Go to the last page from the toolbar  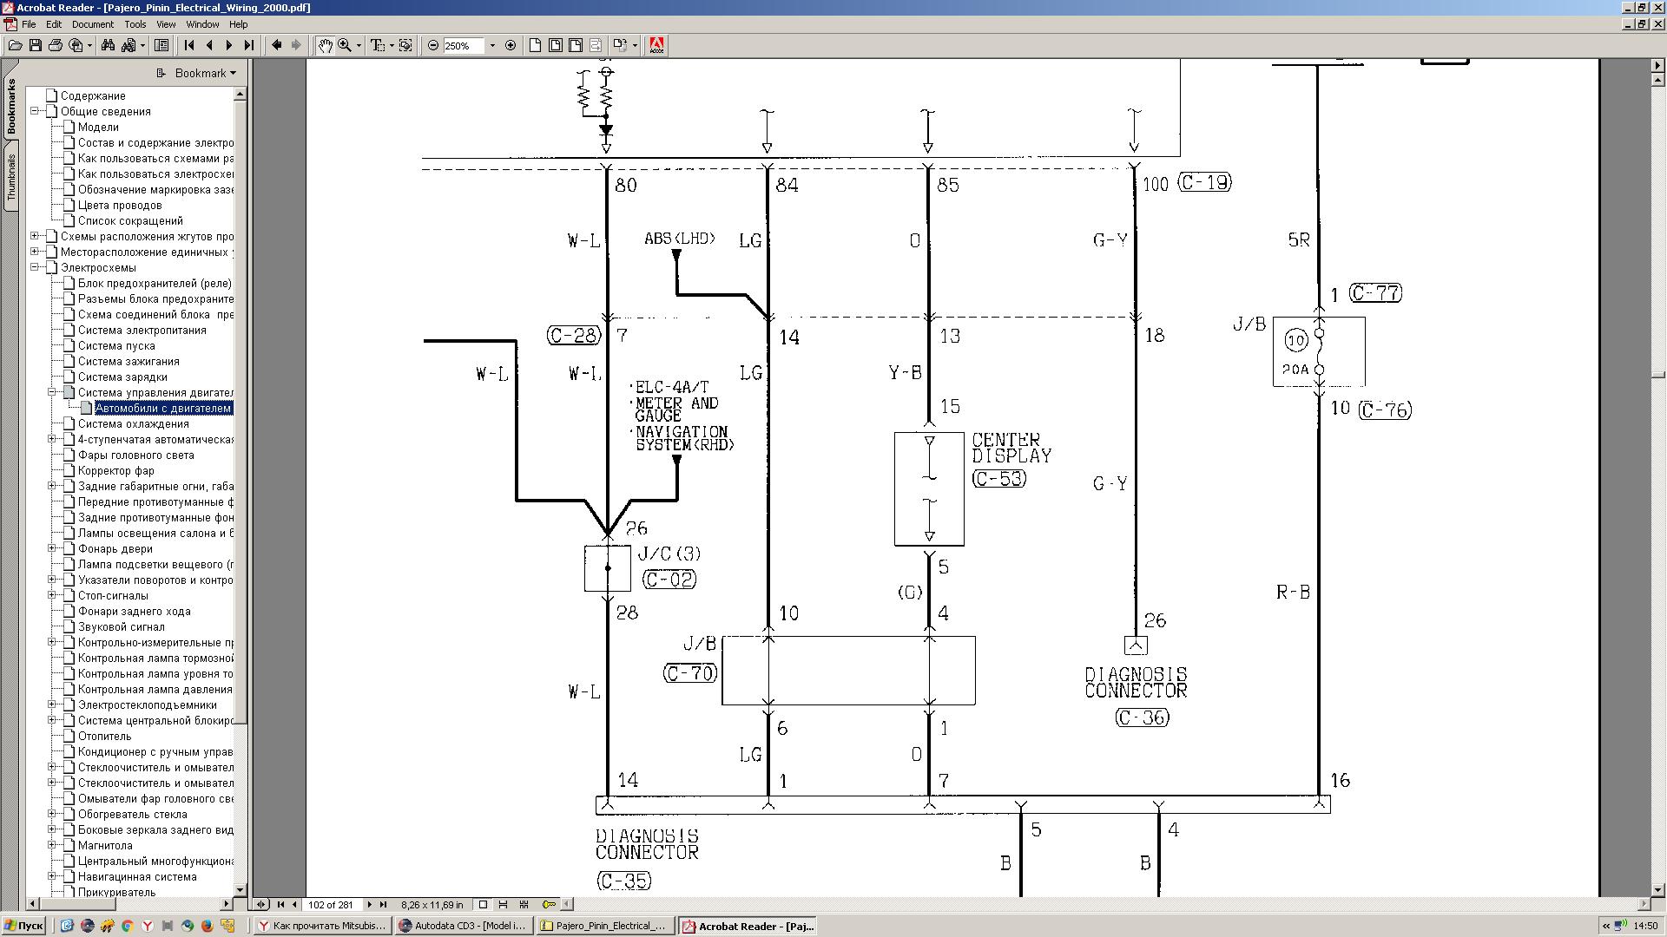249,45
